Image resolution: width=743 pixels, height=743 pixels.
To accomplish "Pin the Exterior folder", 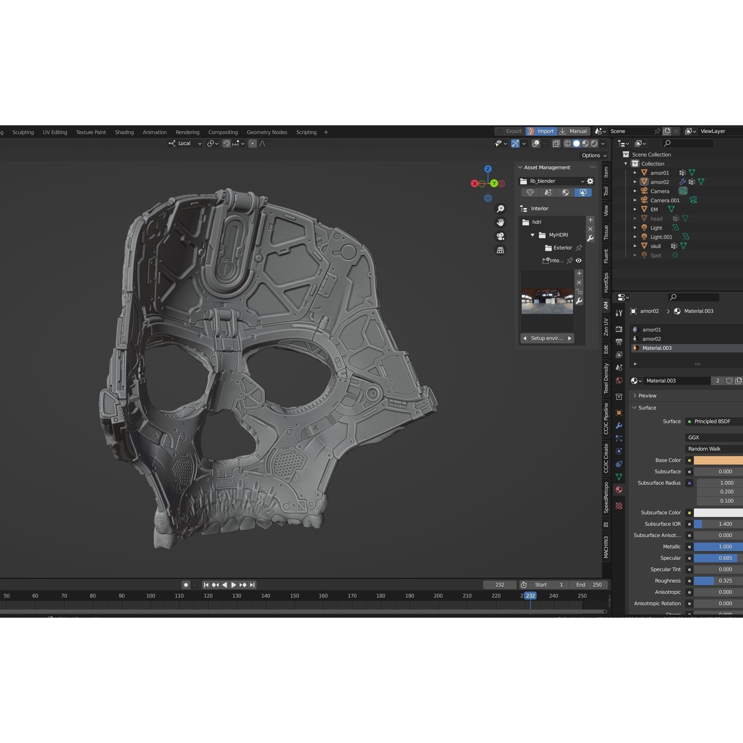I will (x=579, y=248).
